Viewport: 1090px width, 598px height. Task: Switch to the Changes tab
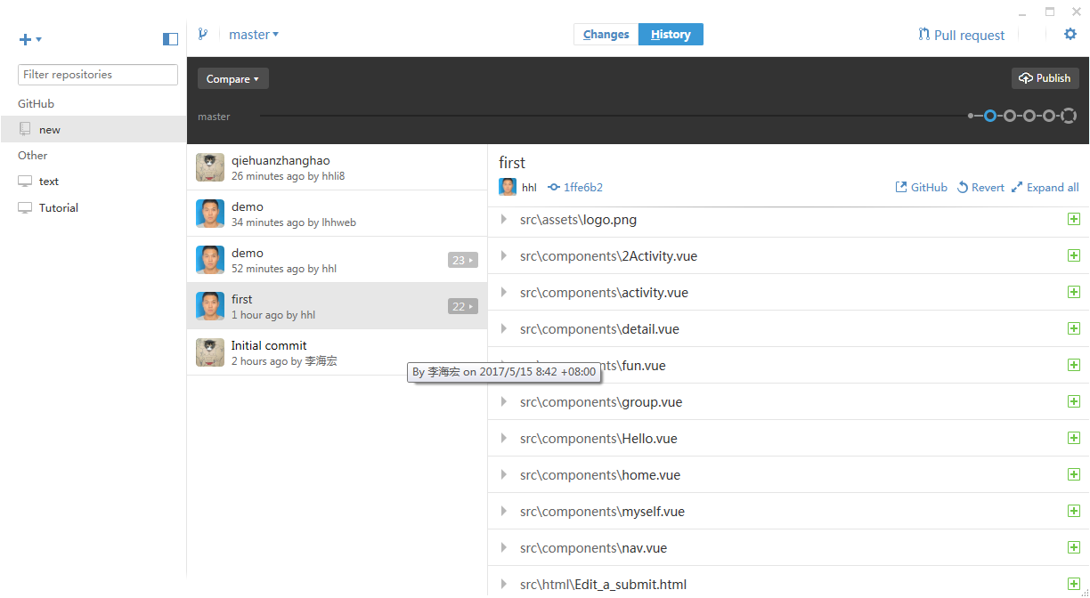point(606,35)
